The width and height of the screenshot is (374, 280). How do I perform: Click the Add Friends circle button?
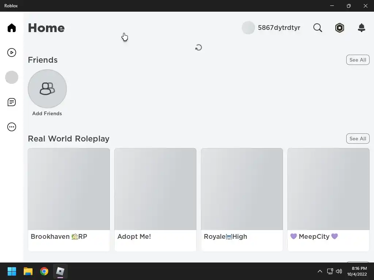coord(47,89)
